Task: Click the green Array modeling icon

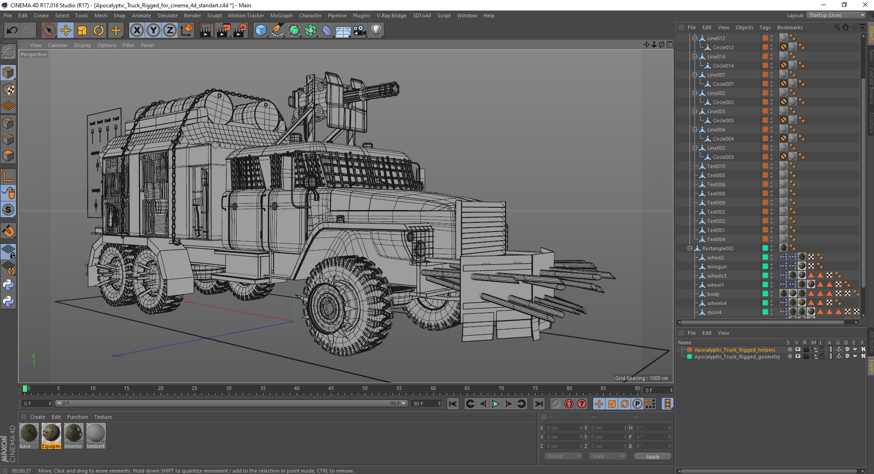Action: tap(311, 31)
